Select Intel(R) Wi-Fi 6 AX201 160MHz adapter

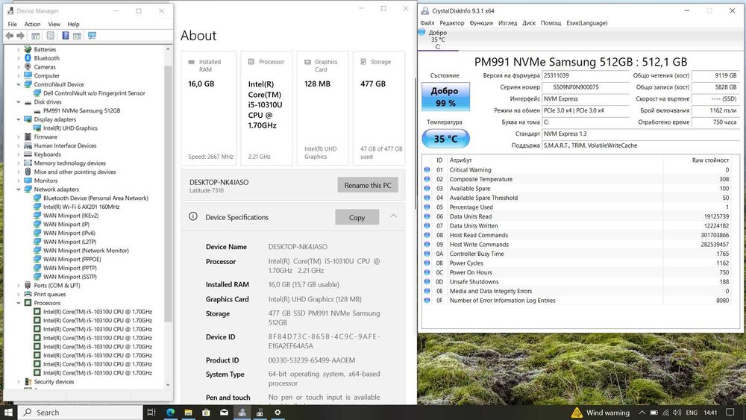pyautogui.click(x=81, y=207)
